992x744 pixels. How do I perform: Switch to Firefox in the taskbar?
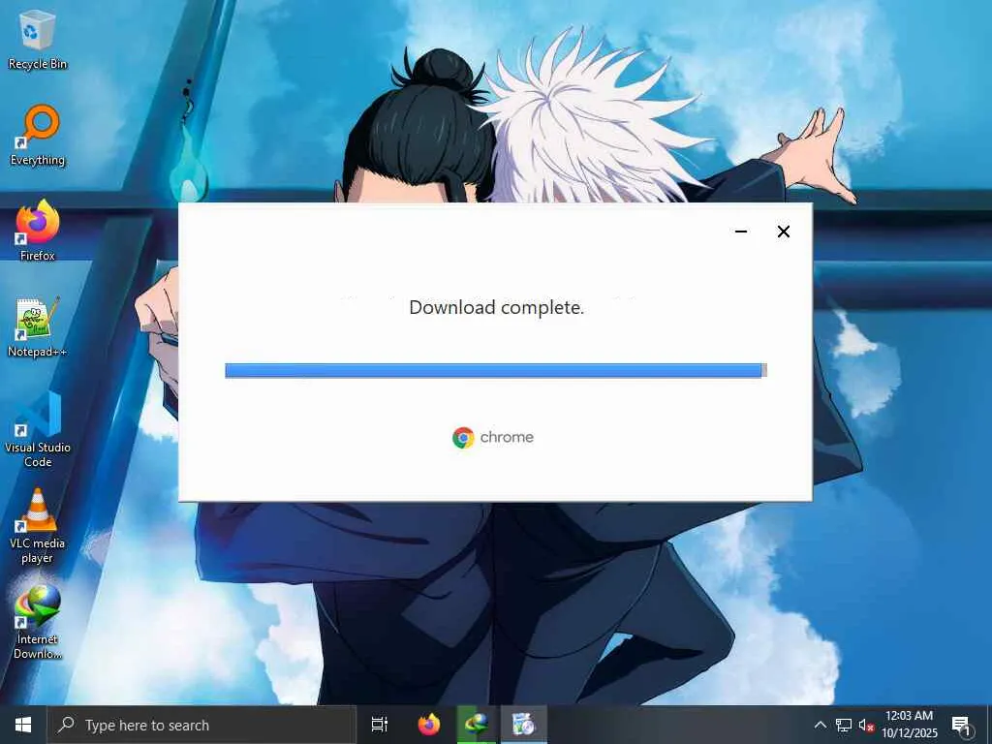click(x=429, y=725)
